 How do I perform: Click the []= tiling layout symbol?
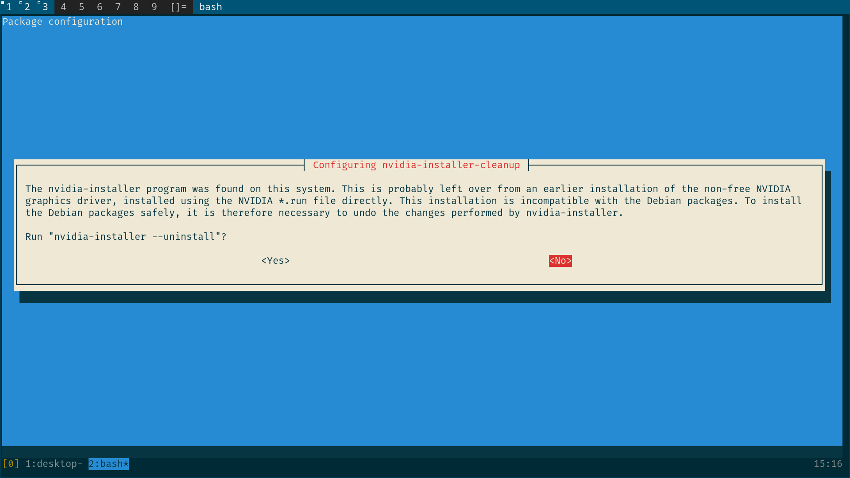(x=178, y=7)
